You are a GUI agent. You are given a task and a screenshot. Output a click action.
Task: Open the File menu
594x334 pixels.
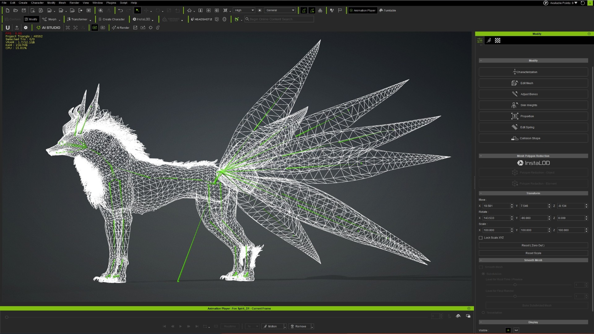[x=4, y=3]
